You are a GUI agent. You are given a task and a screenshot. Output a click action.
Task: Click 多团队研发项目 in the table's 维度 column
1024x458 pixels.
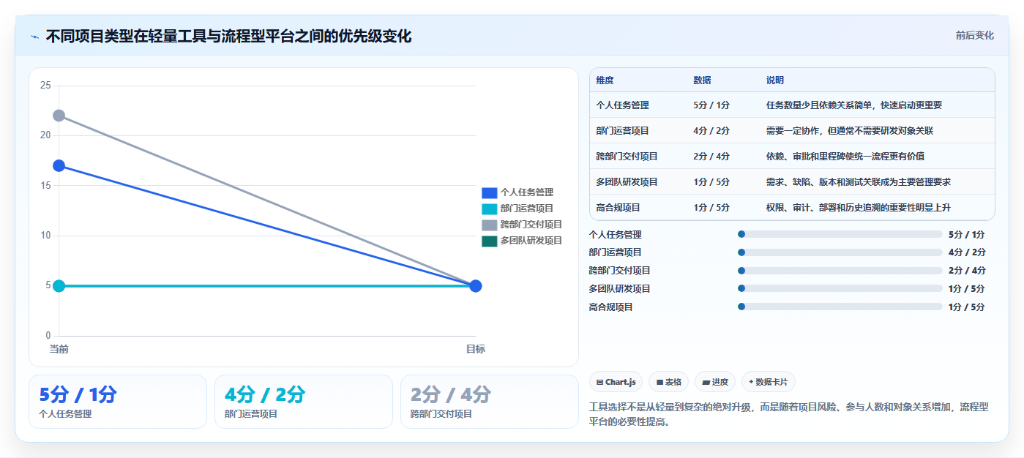pyautogui.click(x=627, y=182)
